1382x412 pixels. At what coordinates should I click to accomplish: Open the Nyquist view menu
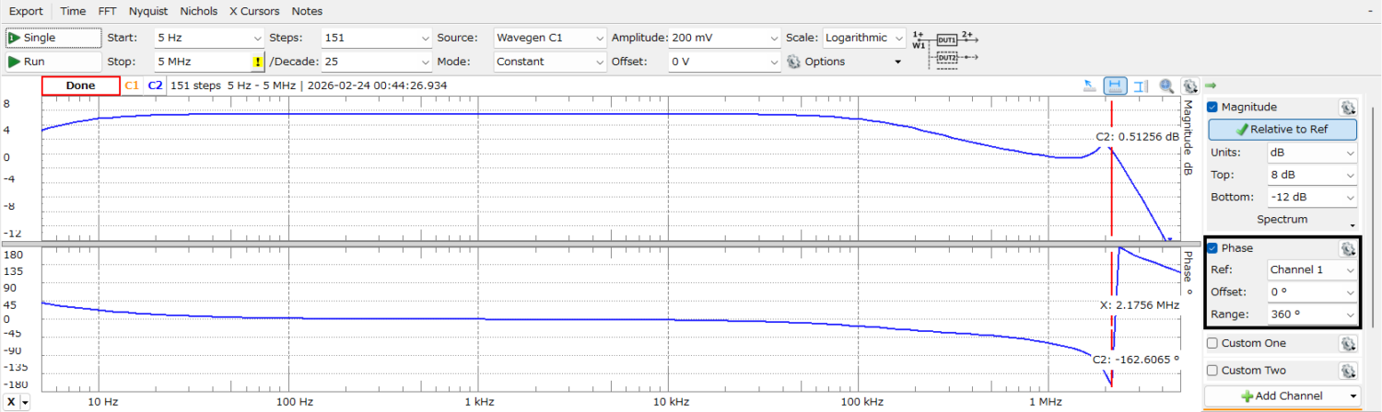click(147, 11)
